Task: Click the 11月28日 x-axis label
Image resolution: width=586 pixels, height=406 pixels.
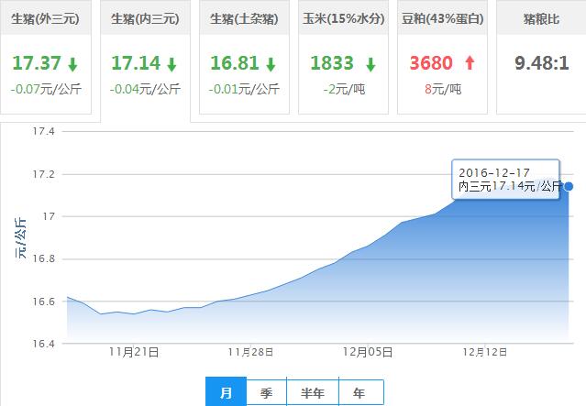Action: [x=250, y=352]
